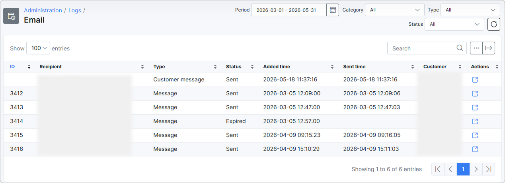Open the three-dots table options button
Viewport: 505px width, 183px height.
point(476,48)
